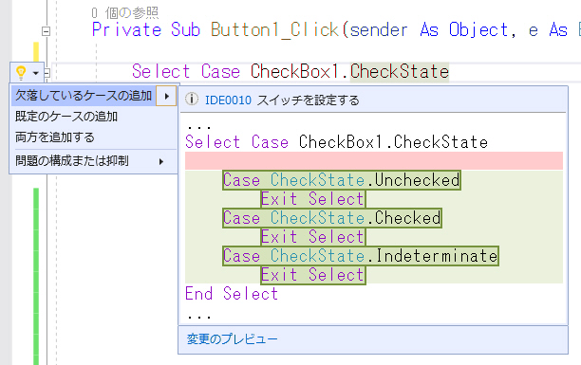This screenshot has height=365, width=581.
Task: Click the info icon beside IDE0010
Action: (x=192, y=100)
